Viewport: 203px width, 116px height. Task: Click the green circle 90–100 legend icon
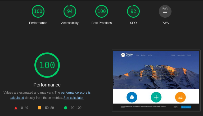pyautogui.click(x=66, y=108)
